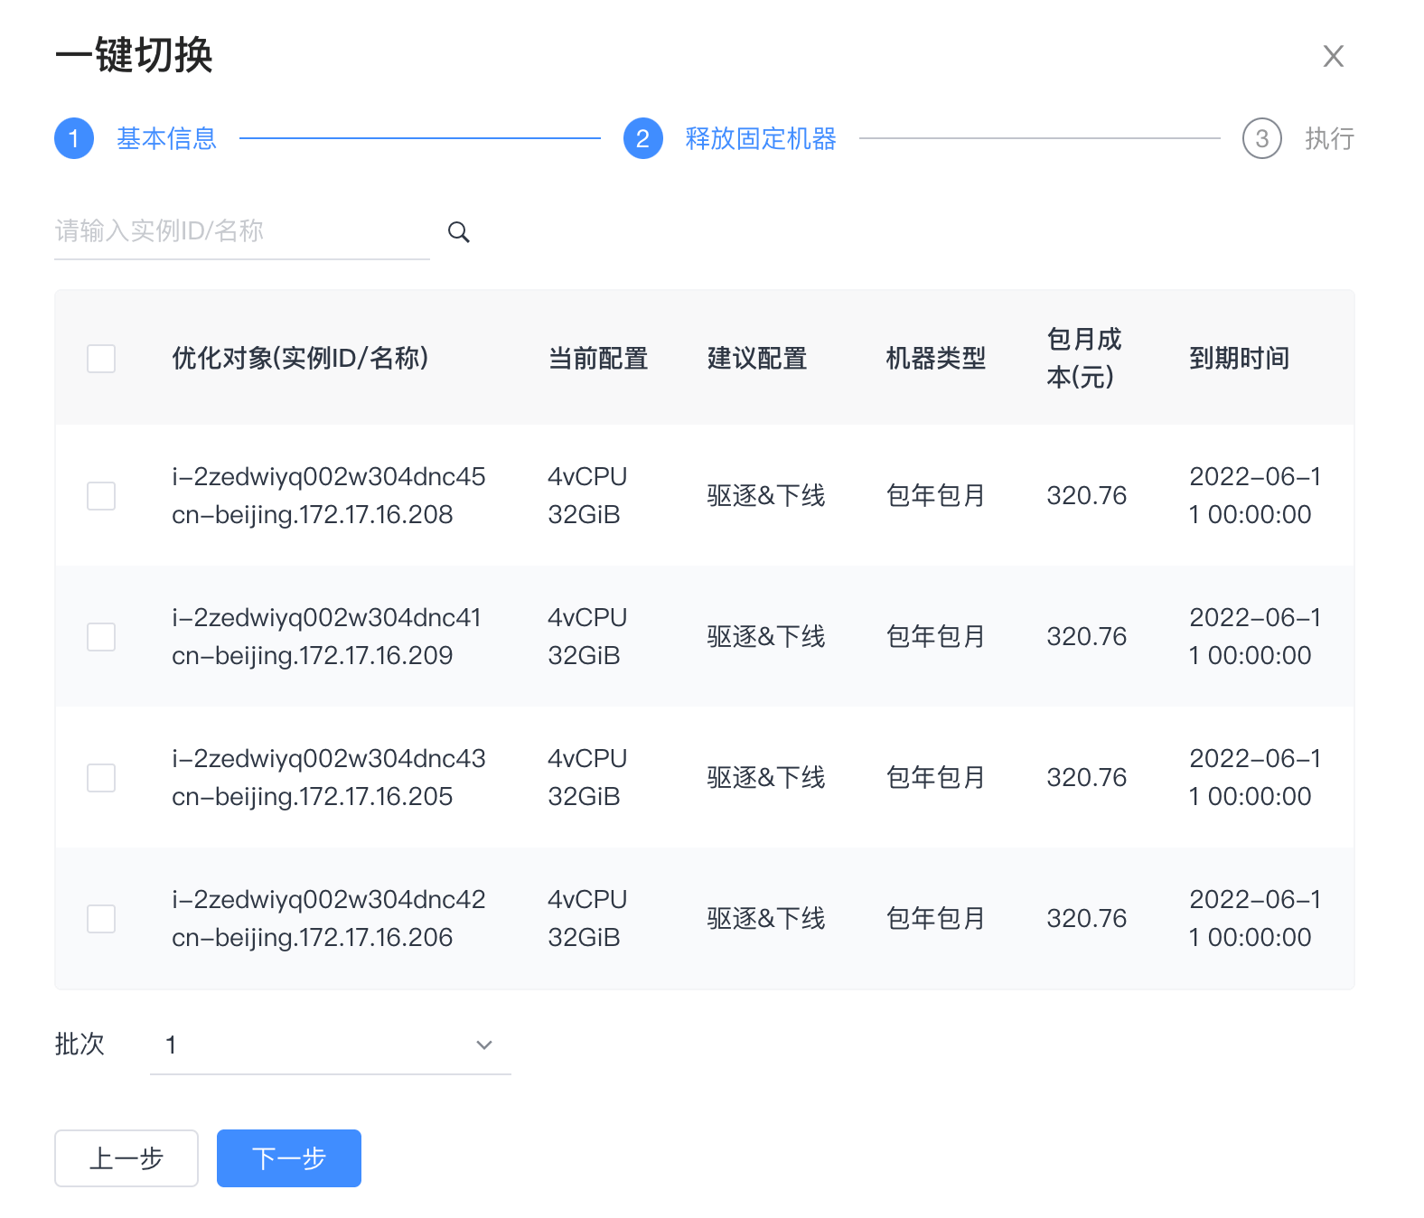Click 驱逐&下线 in the dnc45 row

[x=766, y=496]
